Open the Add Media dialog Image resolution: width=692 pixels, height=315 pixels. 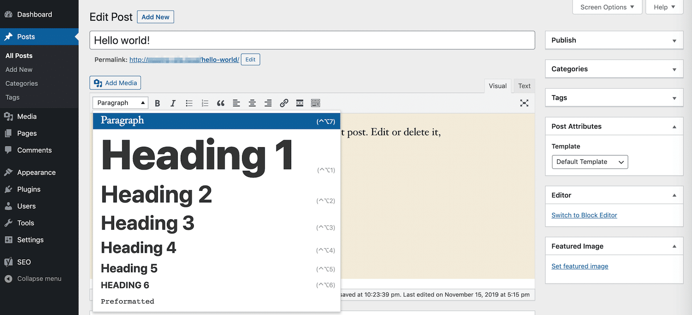(x=115, y=83)
